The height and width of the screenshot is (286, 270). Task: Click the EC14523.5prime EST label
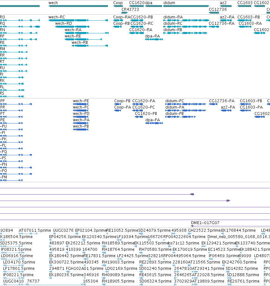click(x=224, y=249)
